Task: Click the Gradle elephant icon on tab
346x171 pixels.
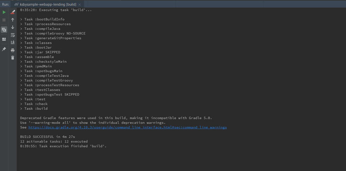Action: pyautogui.click(x=16, y=4)
